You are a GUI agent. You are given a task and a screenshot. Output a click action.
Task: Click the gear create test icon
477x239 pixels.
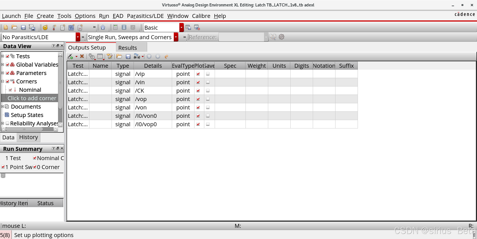pyautogui.click(x=45, y=27)
